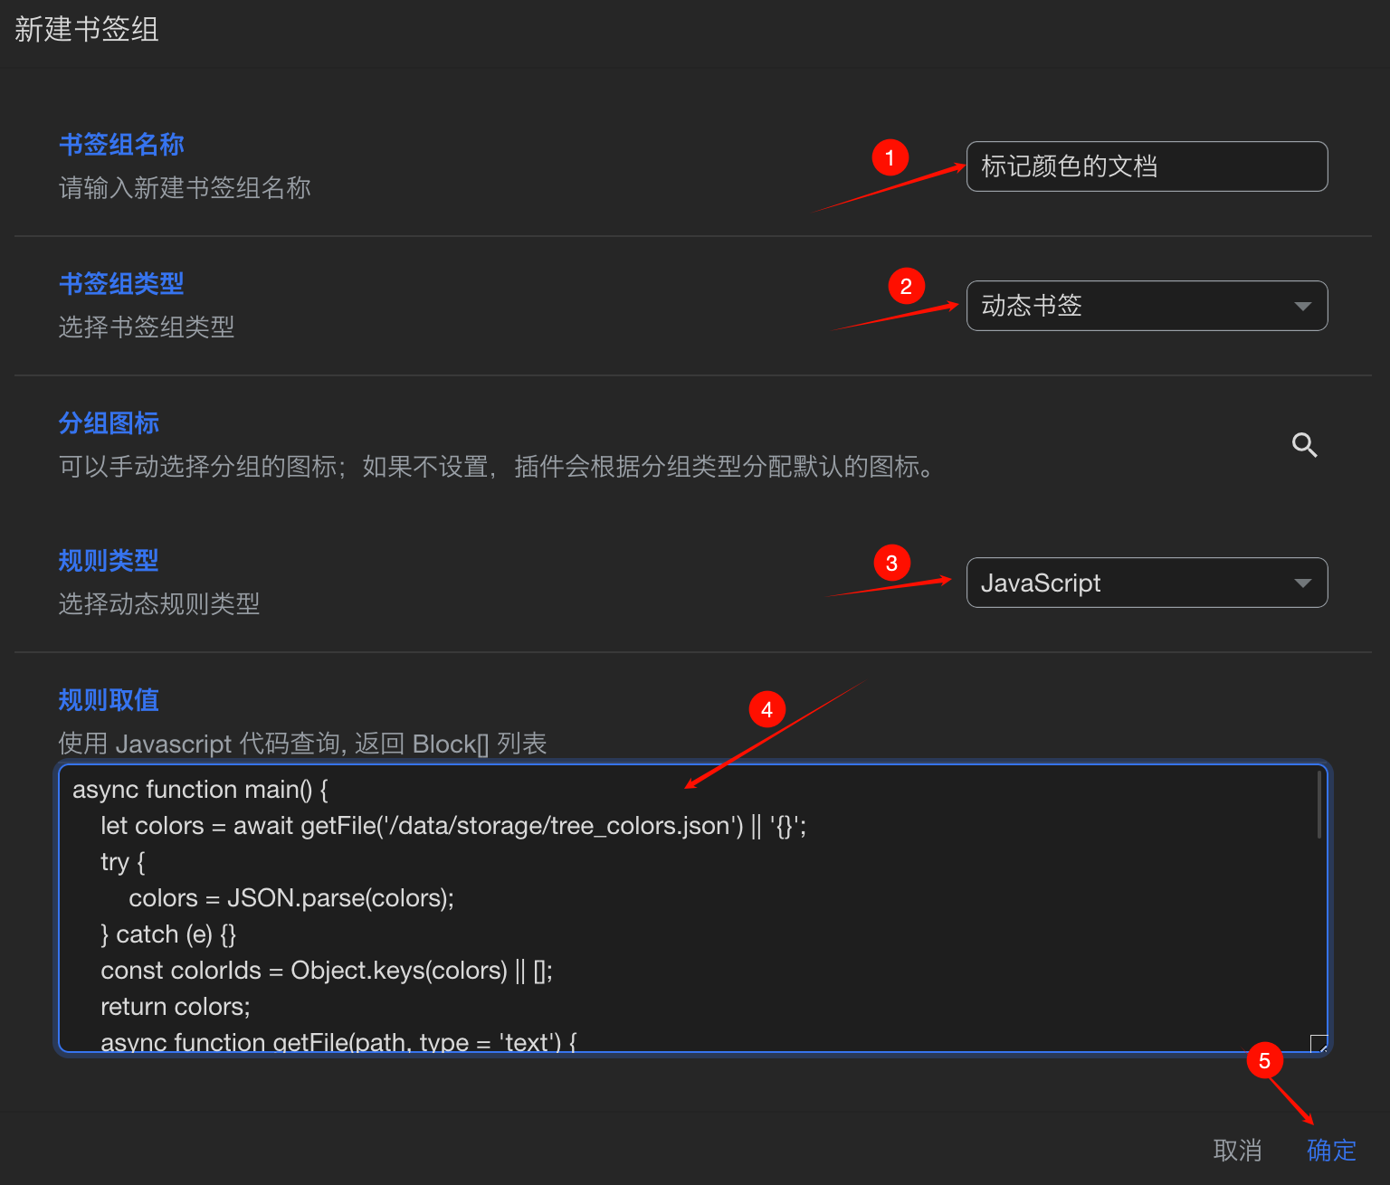Click the code line 'return colors;'
The image size is (1390, 1185).
(x=176, y=1007)
